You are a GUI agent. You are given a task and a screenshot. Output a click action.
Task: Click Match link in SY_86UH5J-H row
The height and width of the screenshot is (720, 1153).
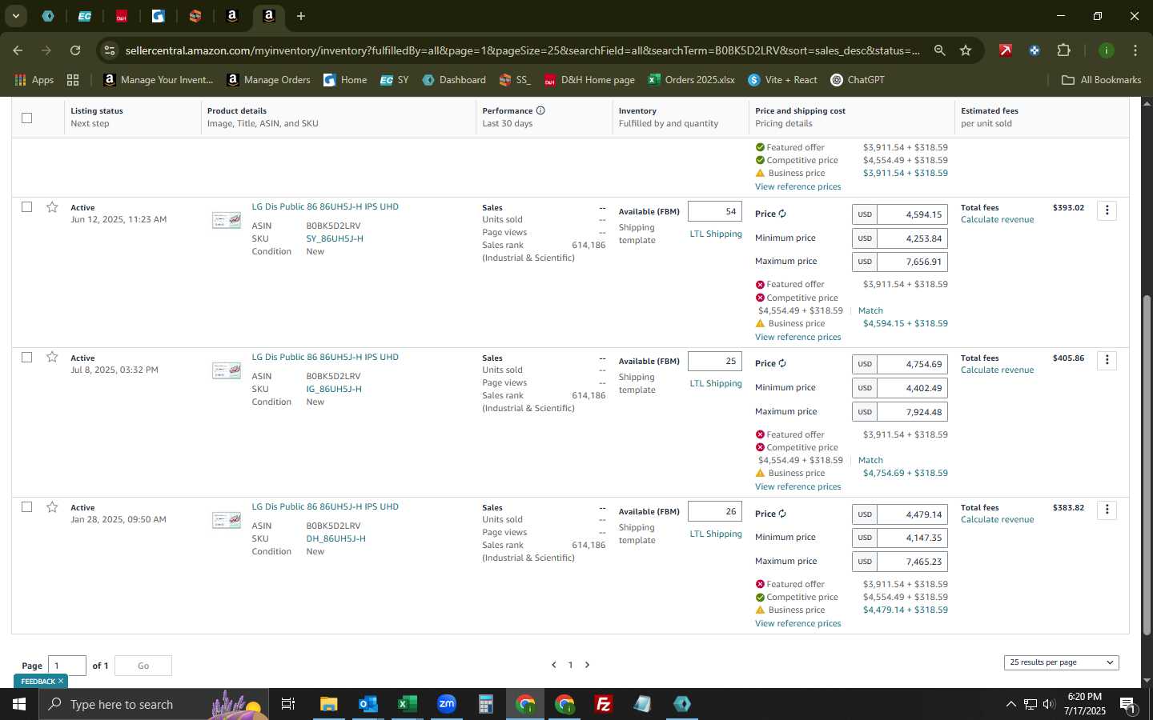pyautogui.click(x=870, y=310)
